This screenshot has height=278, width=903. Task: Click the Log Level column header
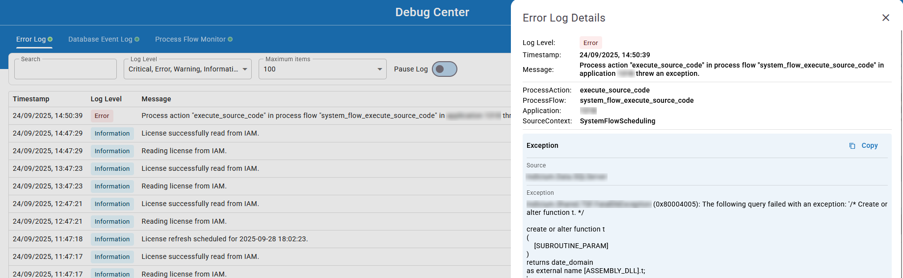[106, 99]
